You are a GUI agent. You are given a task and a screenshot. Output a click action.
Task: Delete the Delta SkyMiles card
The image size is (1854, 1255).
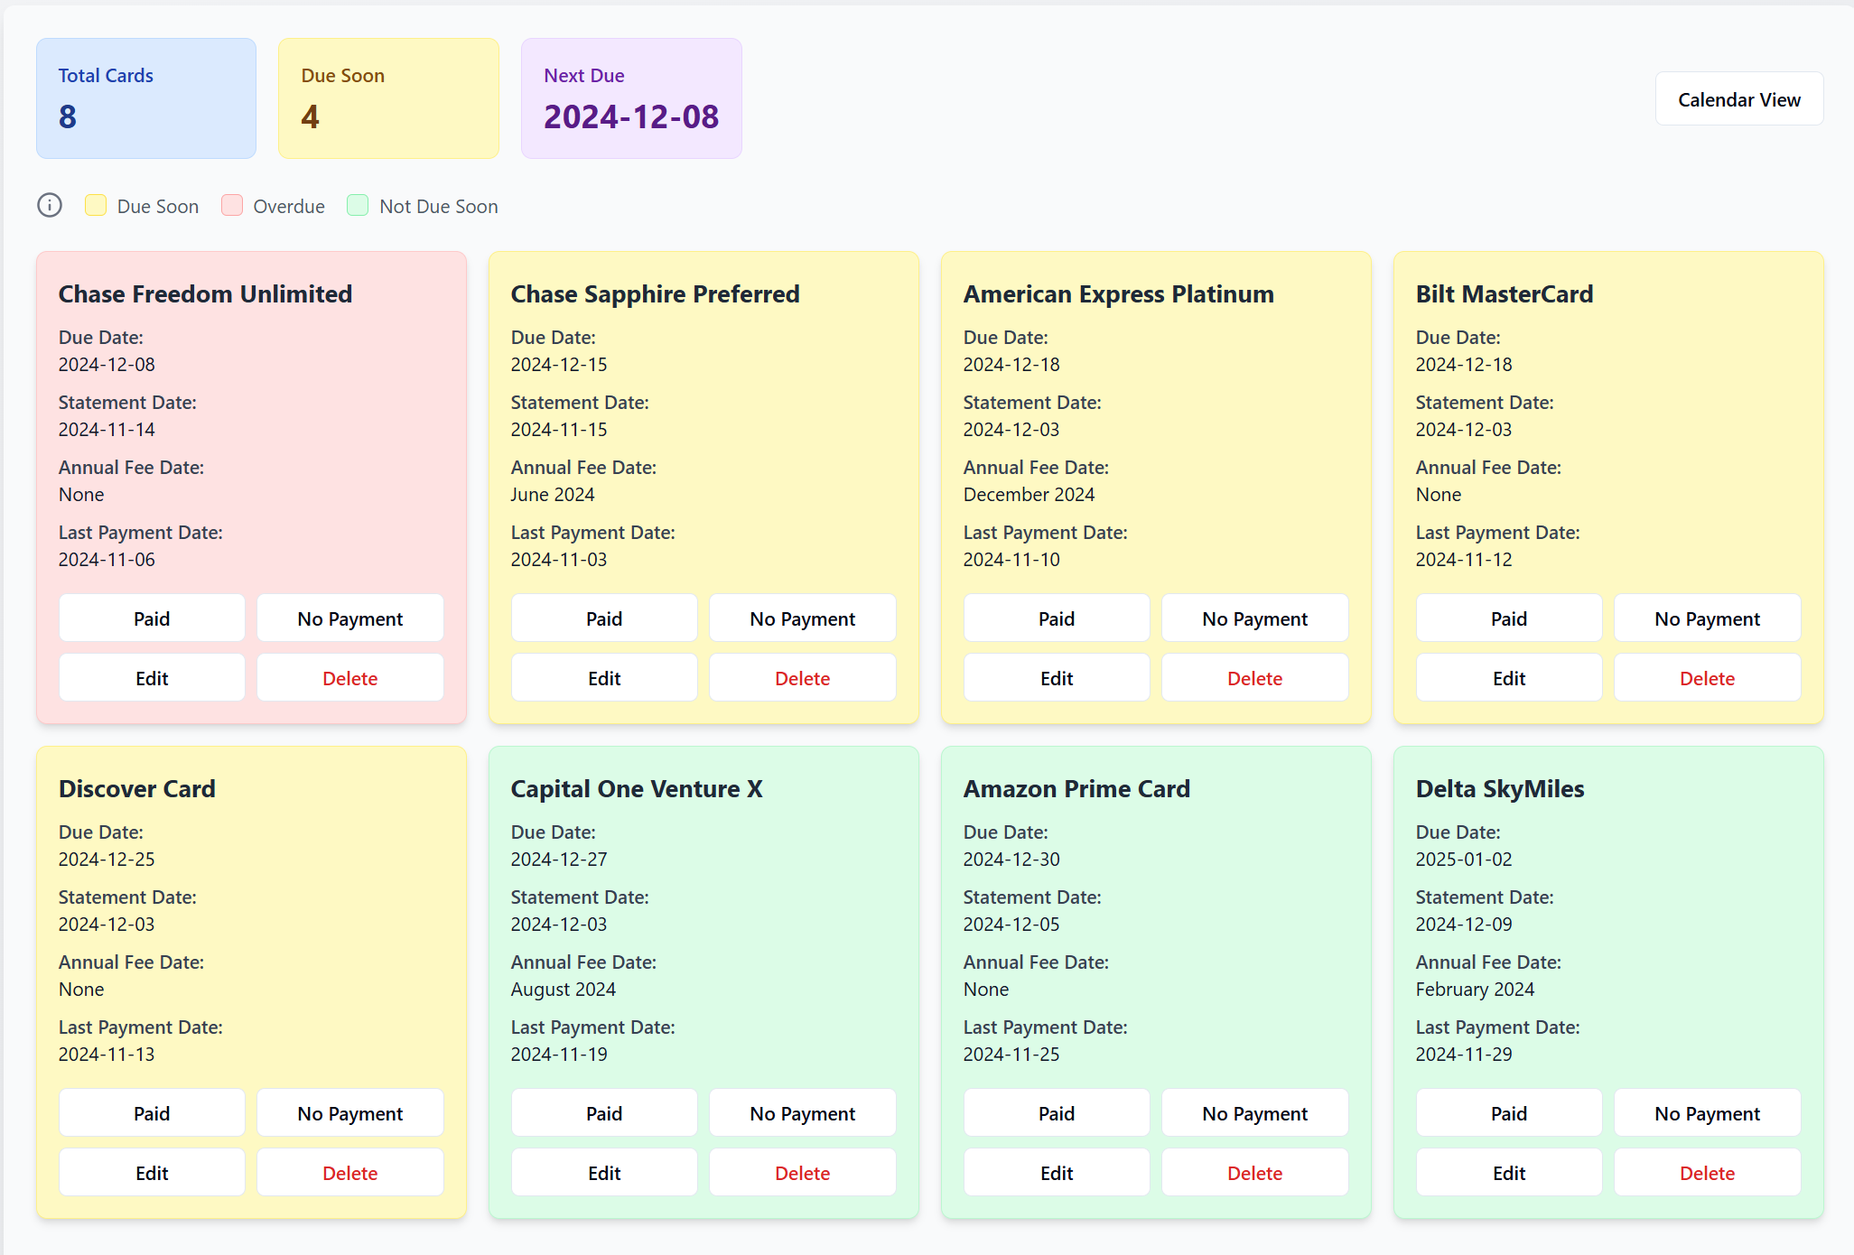tap(1708, 1173)
